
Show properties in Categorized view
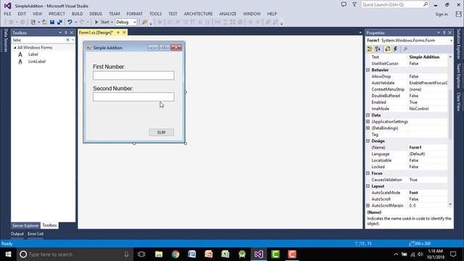[x=370, y=49]
